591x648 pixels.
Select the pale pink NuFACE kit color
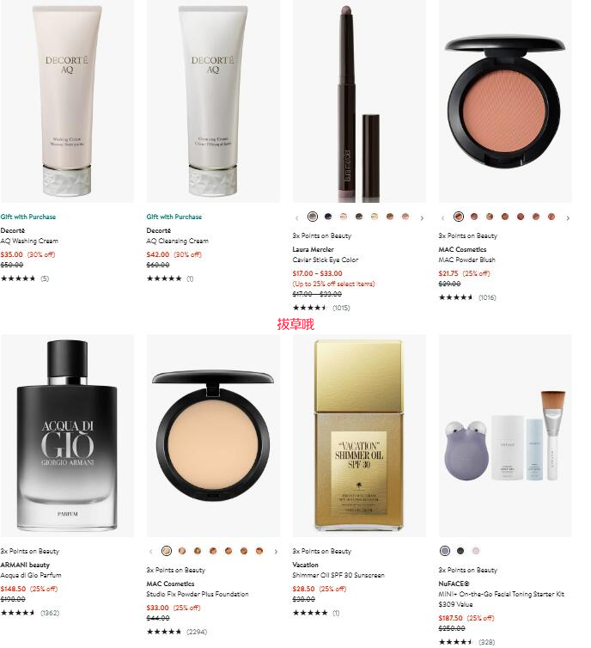(x=476, y=551)
